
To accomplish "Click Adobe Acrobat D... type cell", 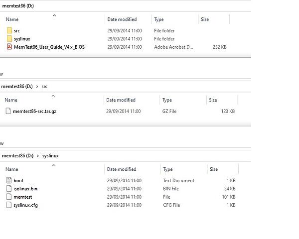I will pos(173,47).
